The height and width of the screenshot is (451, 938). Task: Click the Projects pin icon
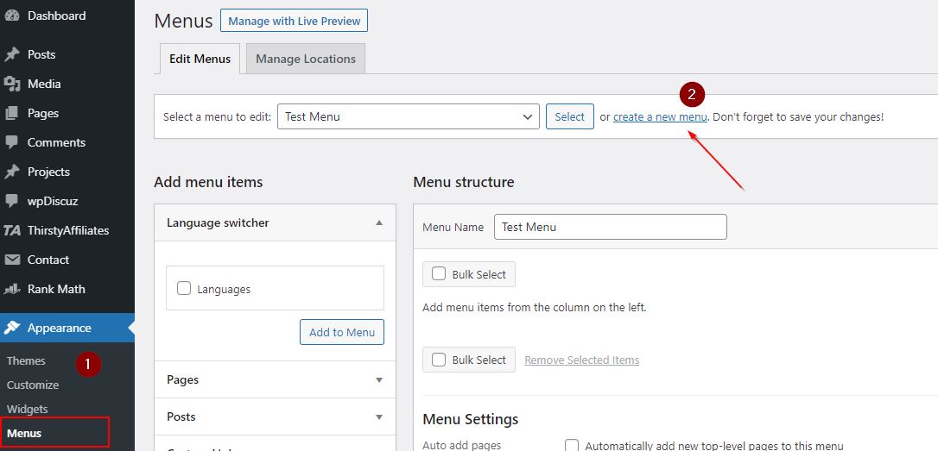click(12, 172)
